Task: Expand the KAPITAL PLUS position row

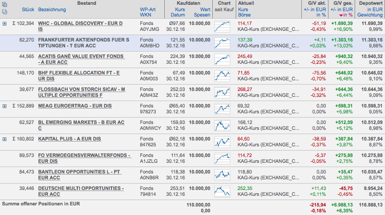Action: point(4,139)
